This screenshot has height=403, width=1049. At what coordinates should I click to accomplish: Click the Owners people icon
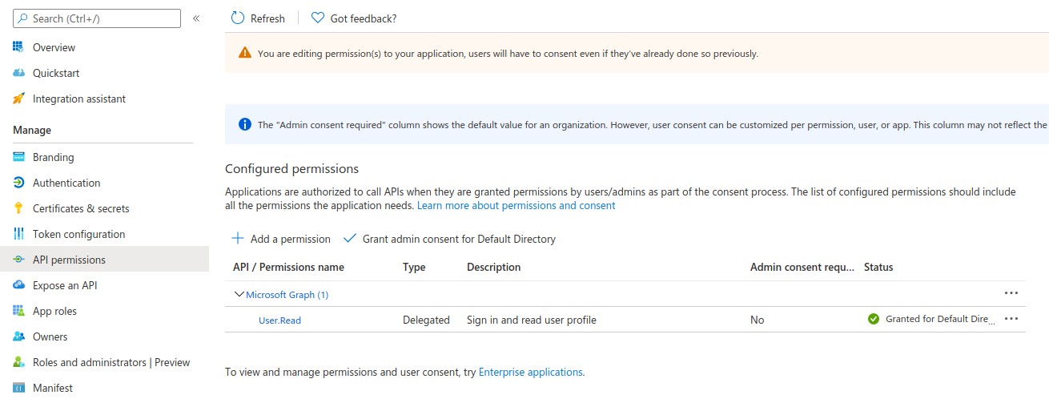(19, 337)
